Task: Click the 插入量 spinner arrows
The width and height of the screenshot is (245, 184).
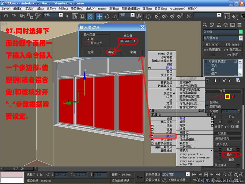Action: (x=135, y=41)
